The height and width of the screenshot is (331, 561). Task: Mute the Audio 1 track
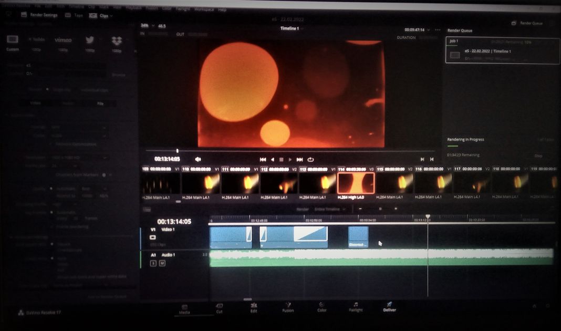162,263
